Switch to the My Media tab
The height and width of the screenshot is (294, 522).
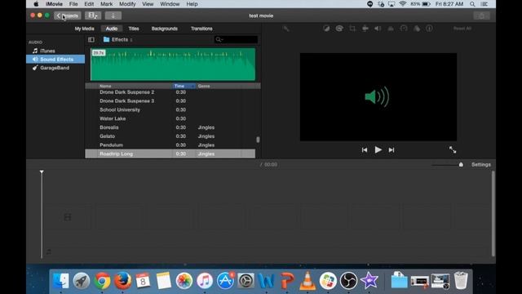(x=84, y=29)
